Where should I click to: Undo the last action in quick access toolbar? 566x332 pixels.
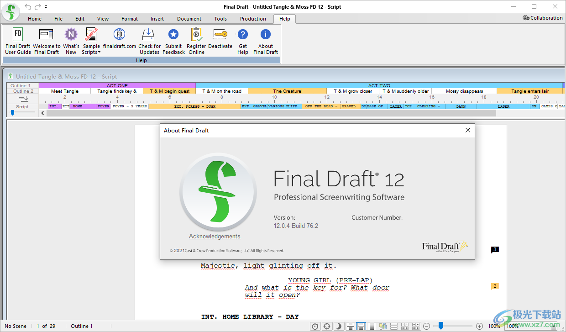[28, 7]
